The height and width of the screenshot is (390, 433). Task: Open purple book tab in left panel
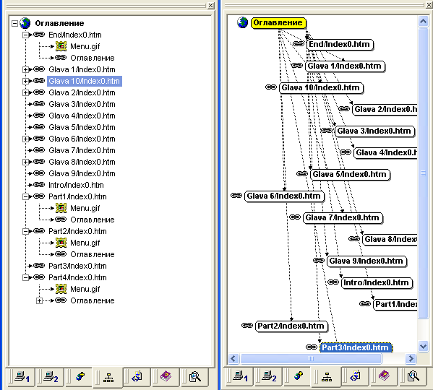pos(166,377)
